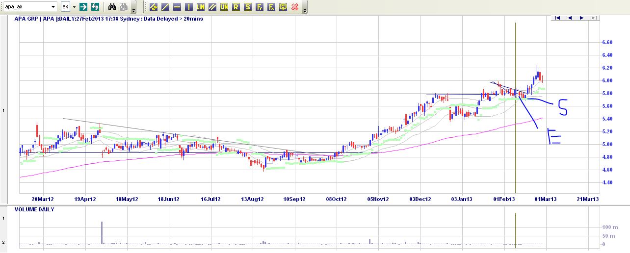630x253 pixels.
Task: Click the LIN icon left of the R icon
Action: [224, 7]
